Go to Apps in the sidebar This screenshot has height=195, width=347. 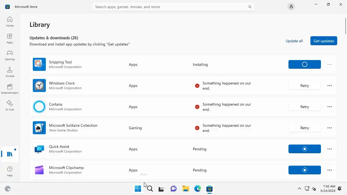tap(10, 38)
